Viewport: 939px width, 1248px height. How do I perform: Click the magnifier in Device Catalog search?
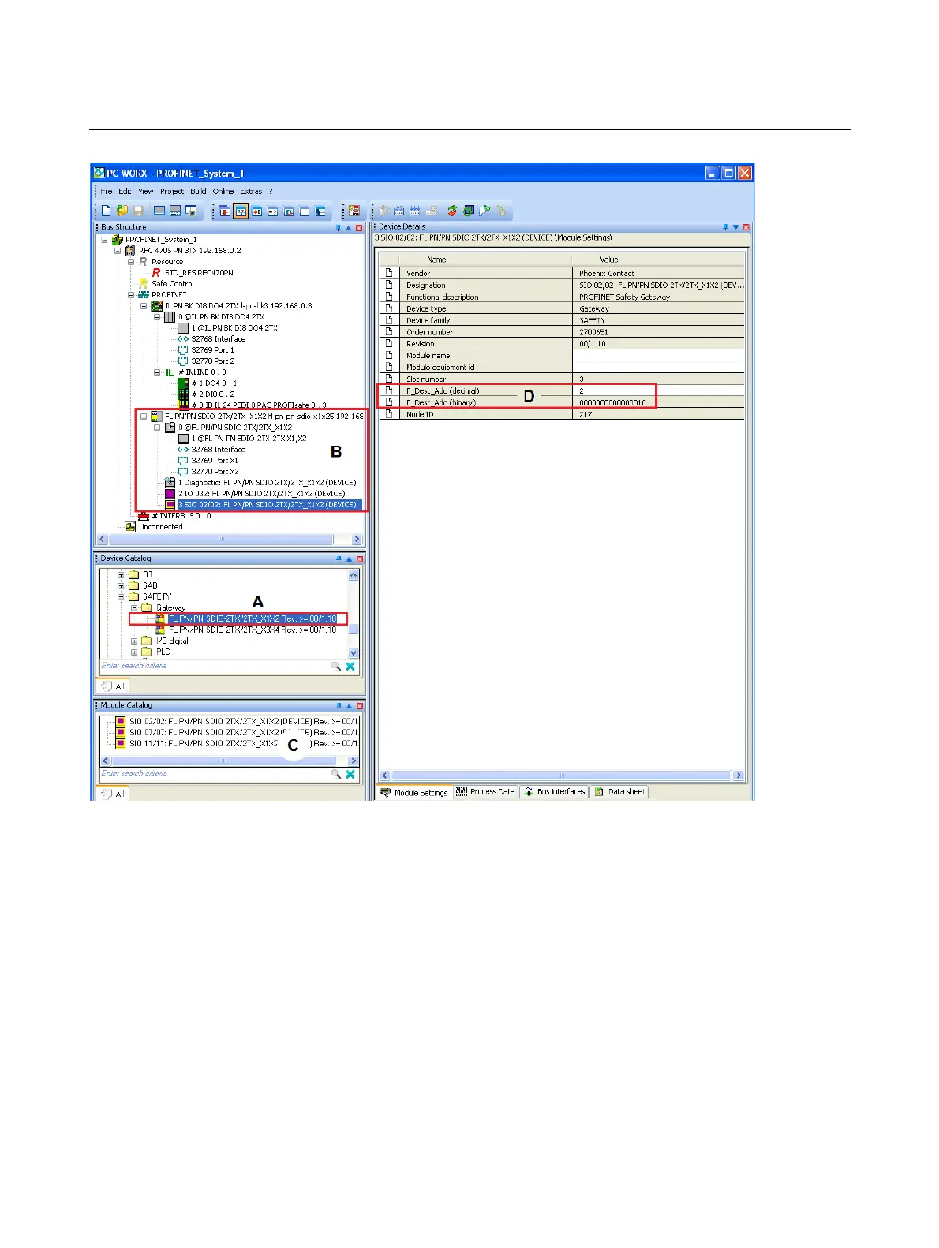coord(336,667)
